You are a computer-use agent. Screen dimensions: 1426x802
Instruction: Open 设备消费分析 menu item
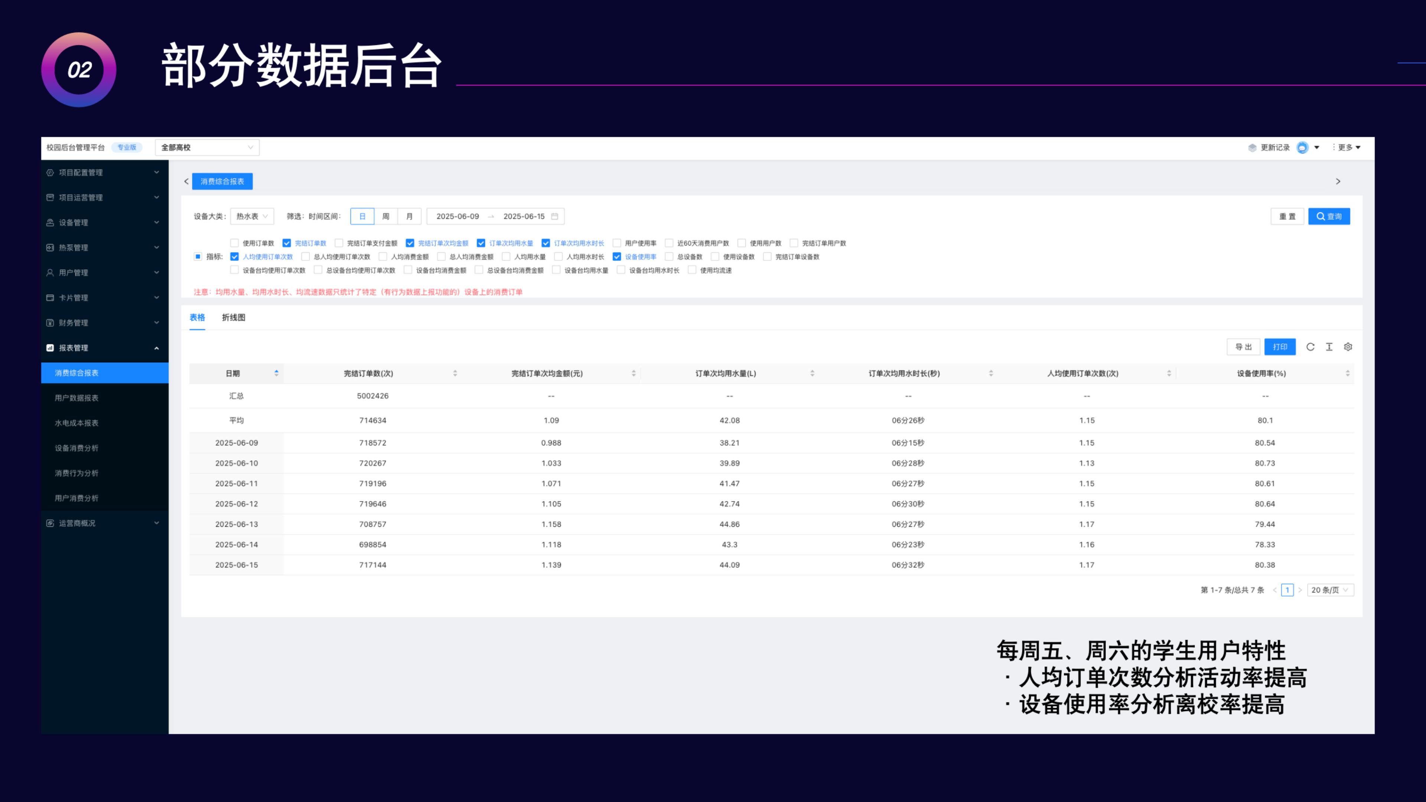pyautogui.click(x=105, y=448)
